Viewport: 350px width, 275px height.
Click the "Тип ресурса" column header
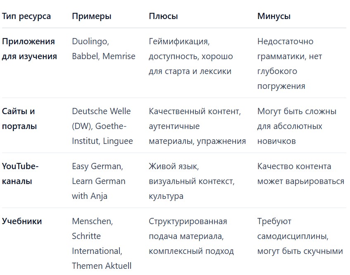(x=26, y=17)
